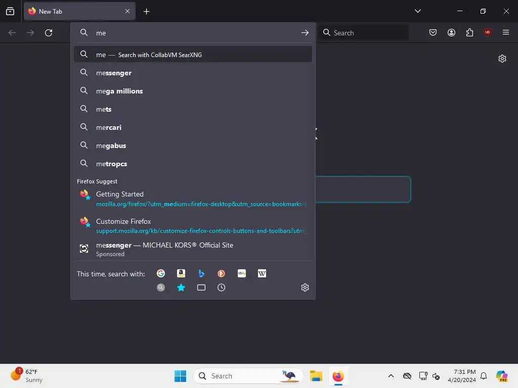
Task: Search this time with Bing
Action: 201,273
